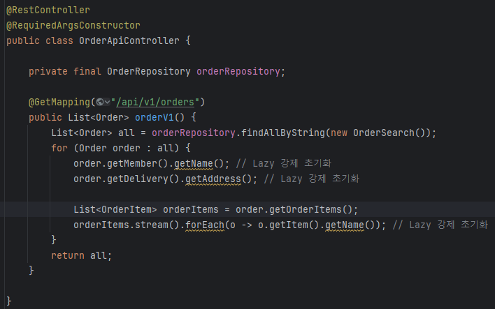Screen dimensions: 495x309
Task: Click the orderItems variable declaration
Action: [x=191, y=209]
